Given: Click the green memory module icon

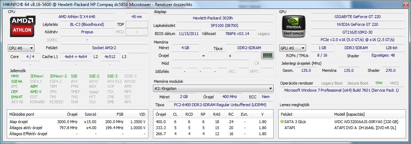Looking at the screenshot, I should click(268, 55).
